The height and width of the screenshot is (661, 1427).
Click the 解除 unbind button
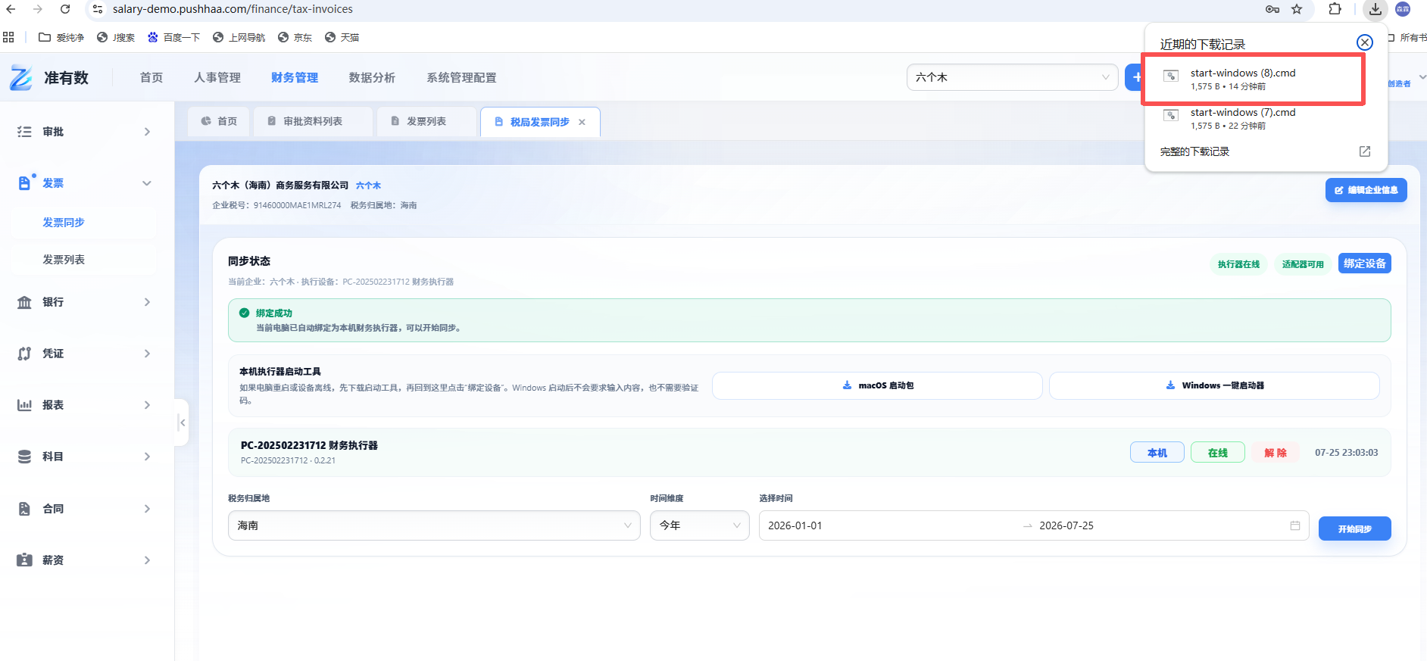1276,453
